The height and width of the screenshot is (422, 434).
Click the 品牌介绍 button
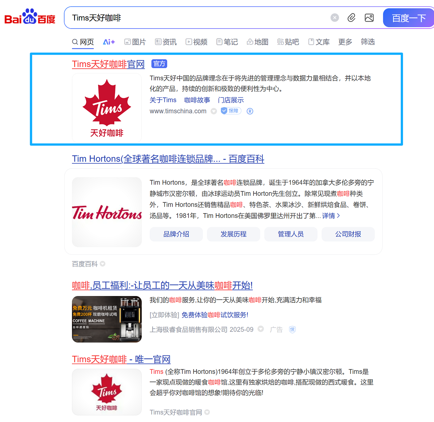(x=176, y=234)
